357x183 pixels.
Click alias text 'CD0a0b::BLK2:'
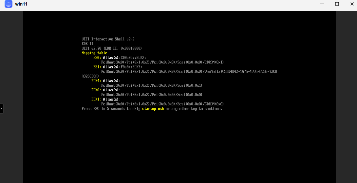tap(133, 58)
